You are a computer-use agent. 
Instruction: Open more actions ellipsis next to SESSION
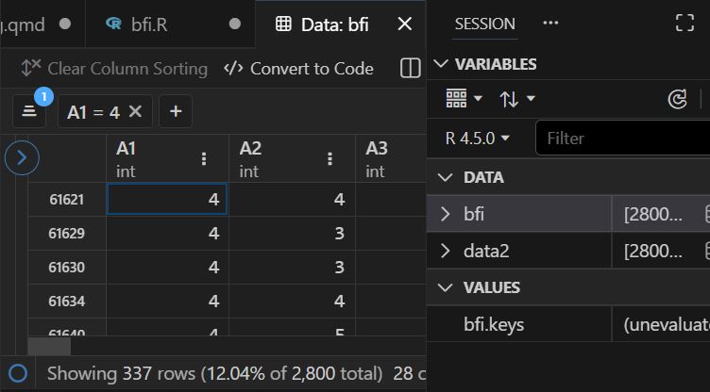[x=550, y=24]
